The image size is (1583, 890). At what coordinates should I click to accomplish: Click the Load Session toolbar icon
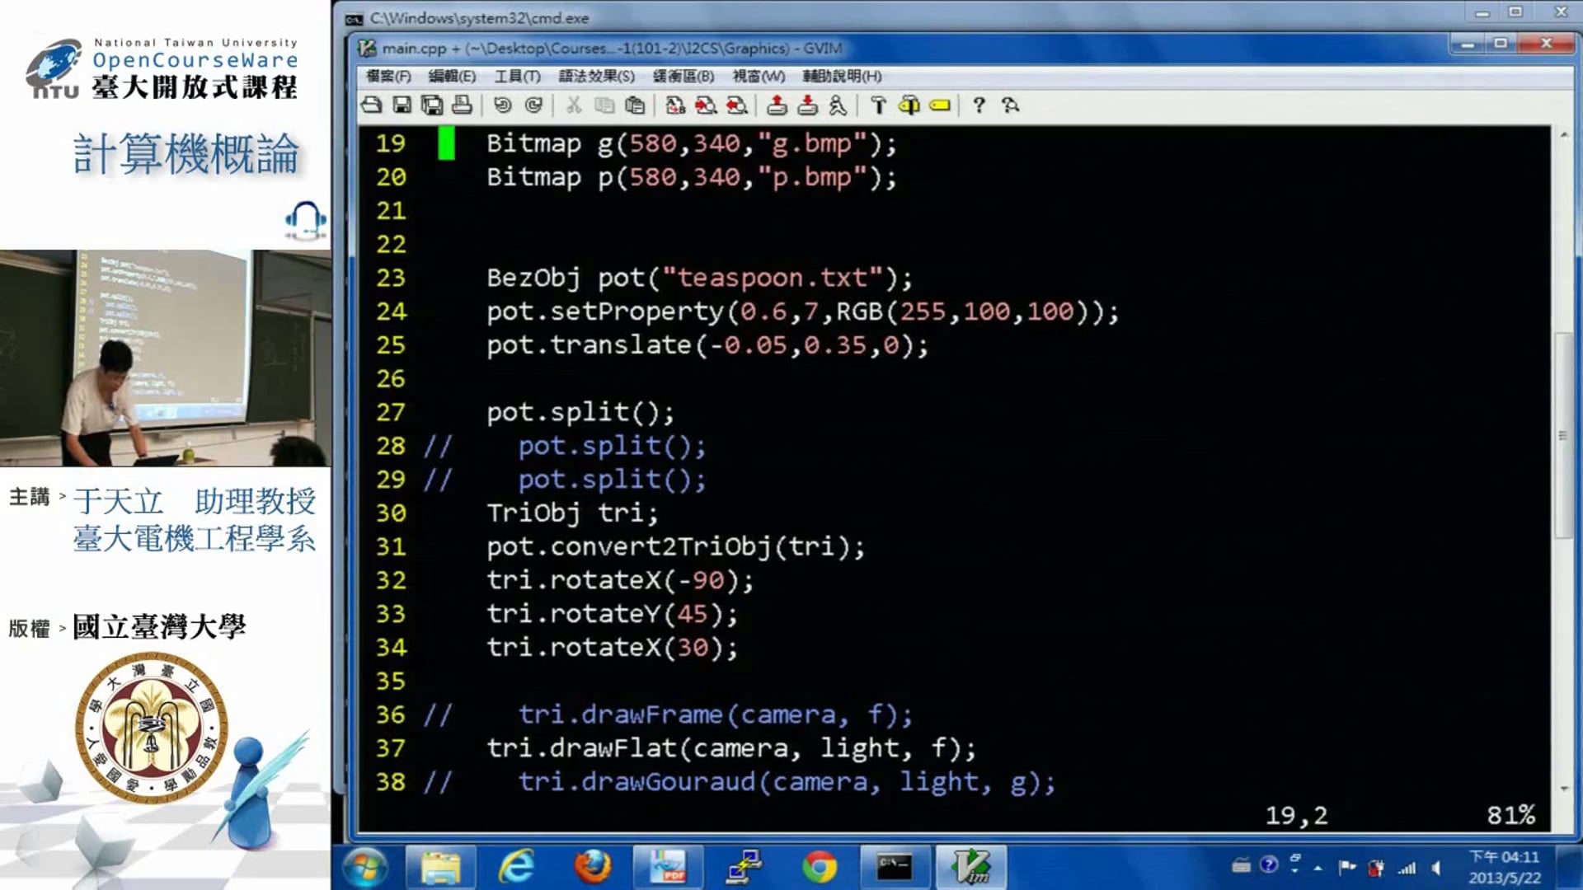click(777, 105)
